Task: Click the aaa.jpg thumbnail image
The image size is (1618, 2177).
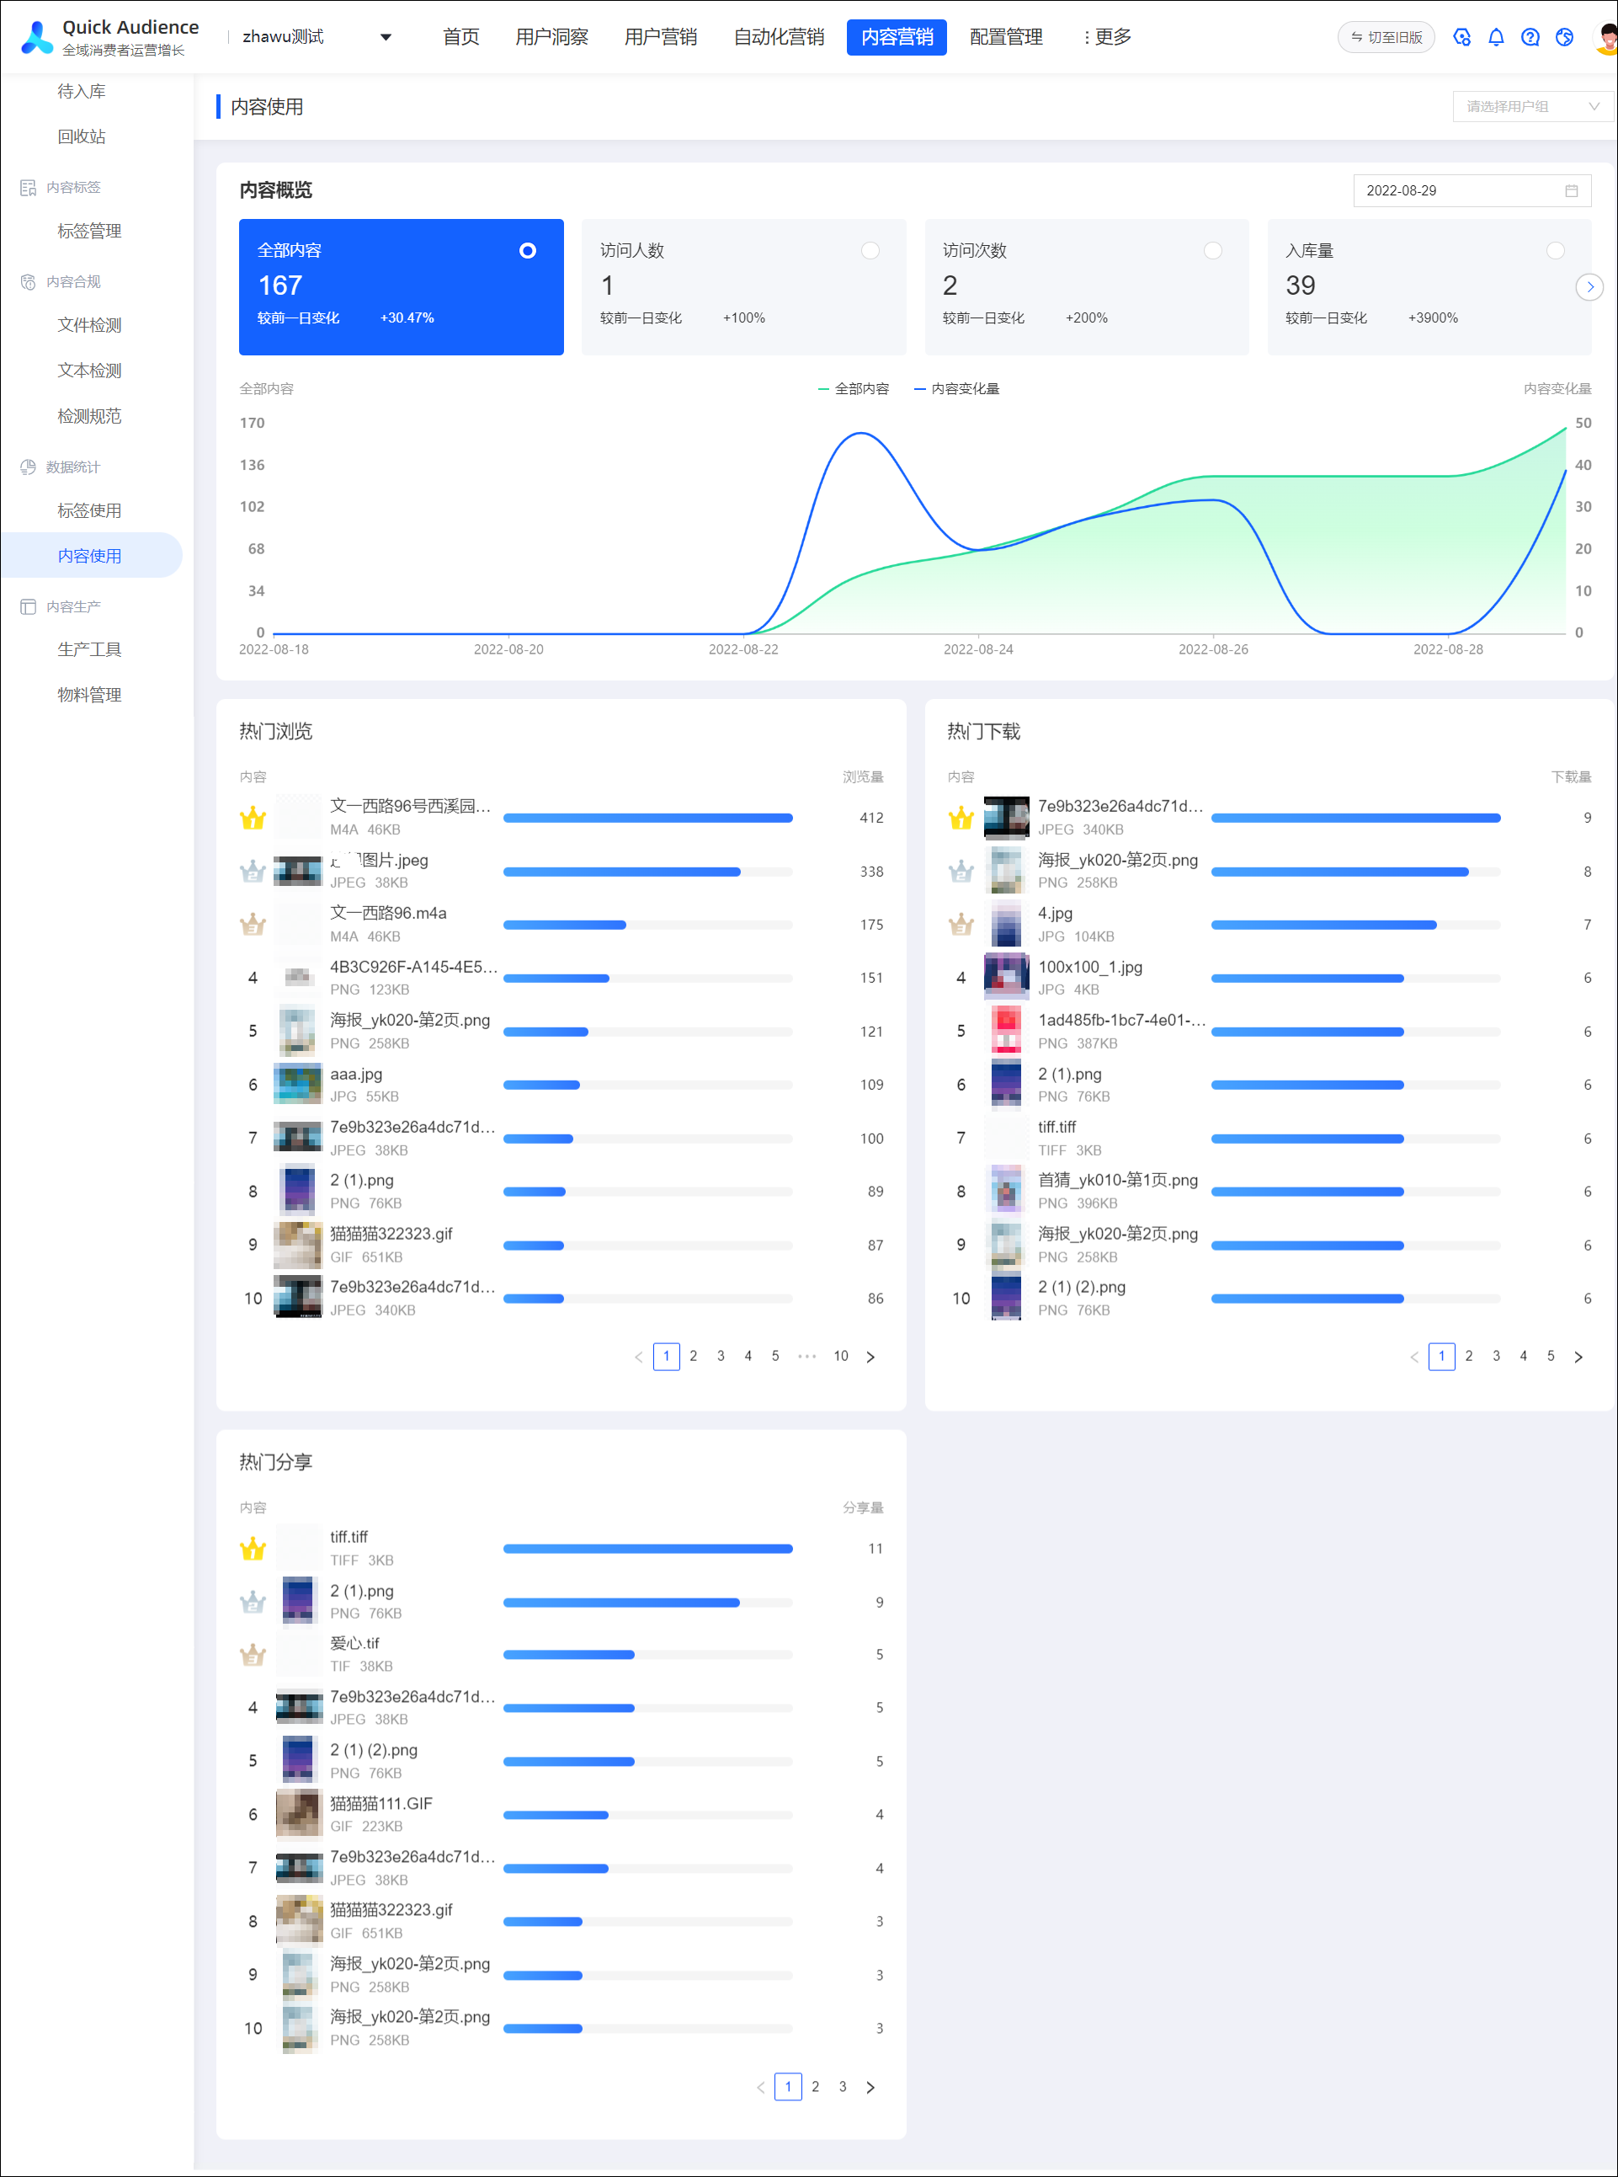Action: coord(298,1085)
